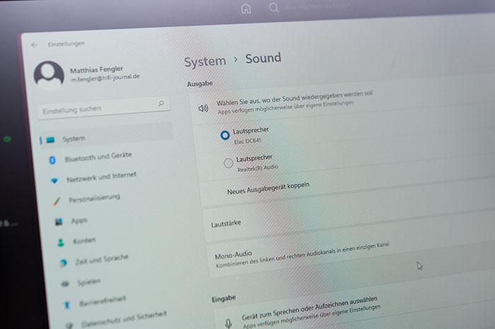Viewport: 495px width, 329px height.
Task: Open the home icon at top
Action: tap(246, 8)
